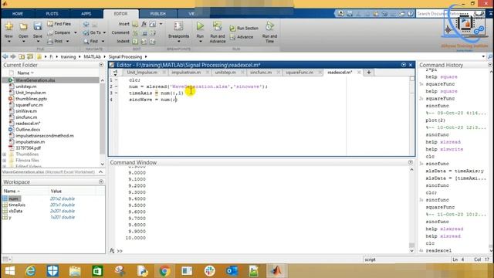The height and width of the screenshot is (278, 494).
Task: Open Breakpoints dropdown arrow
Action: tap(178, 42)
